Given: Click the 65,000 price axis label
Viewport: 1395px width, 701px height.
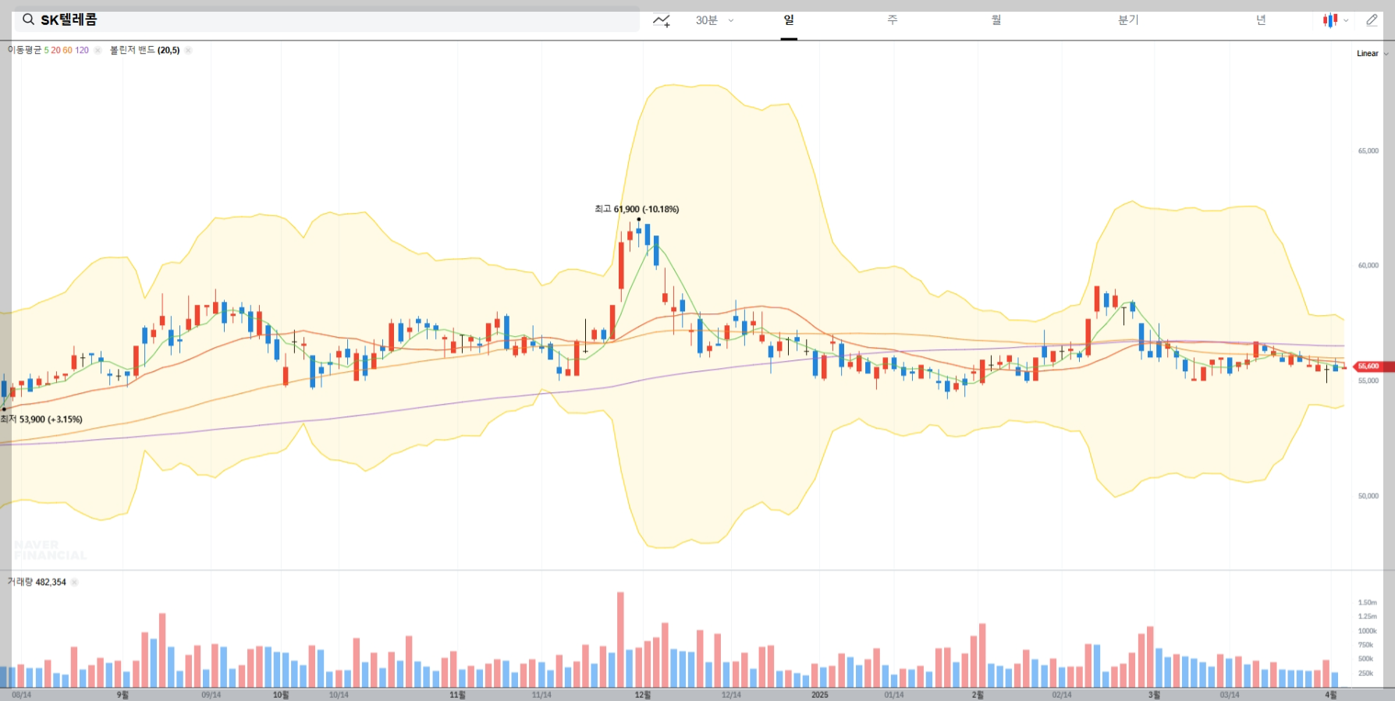Looking at the screenshot, I should (x=1368, y=151).
